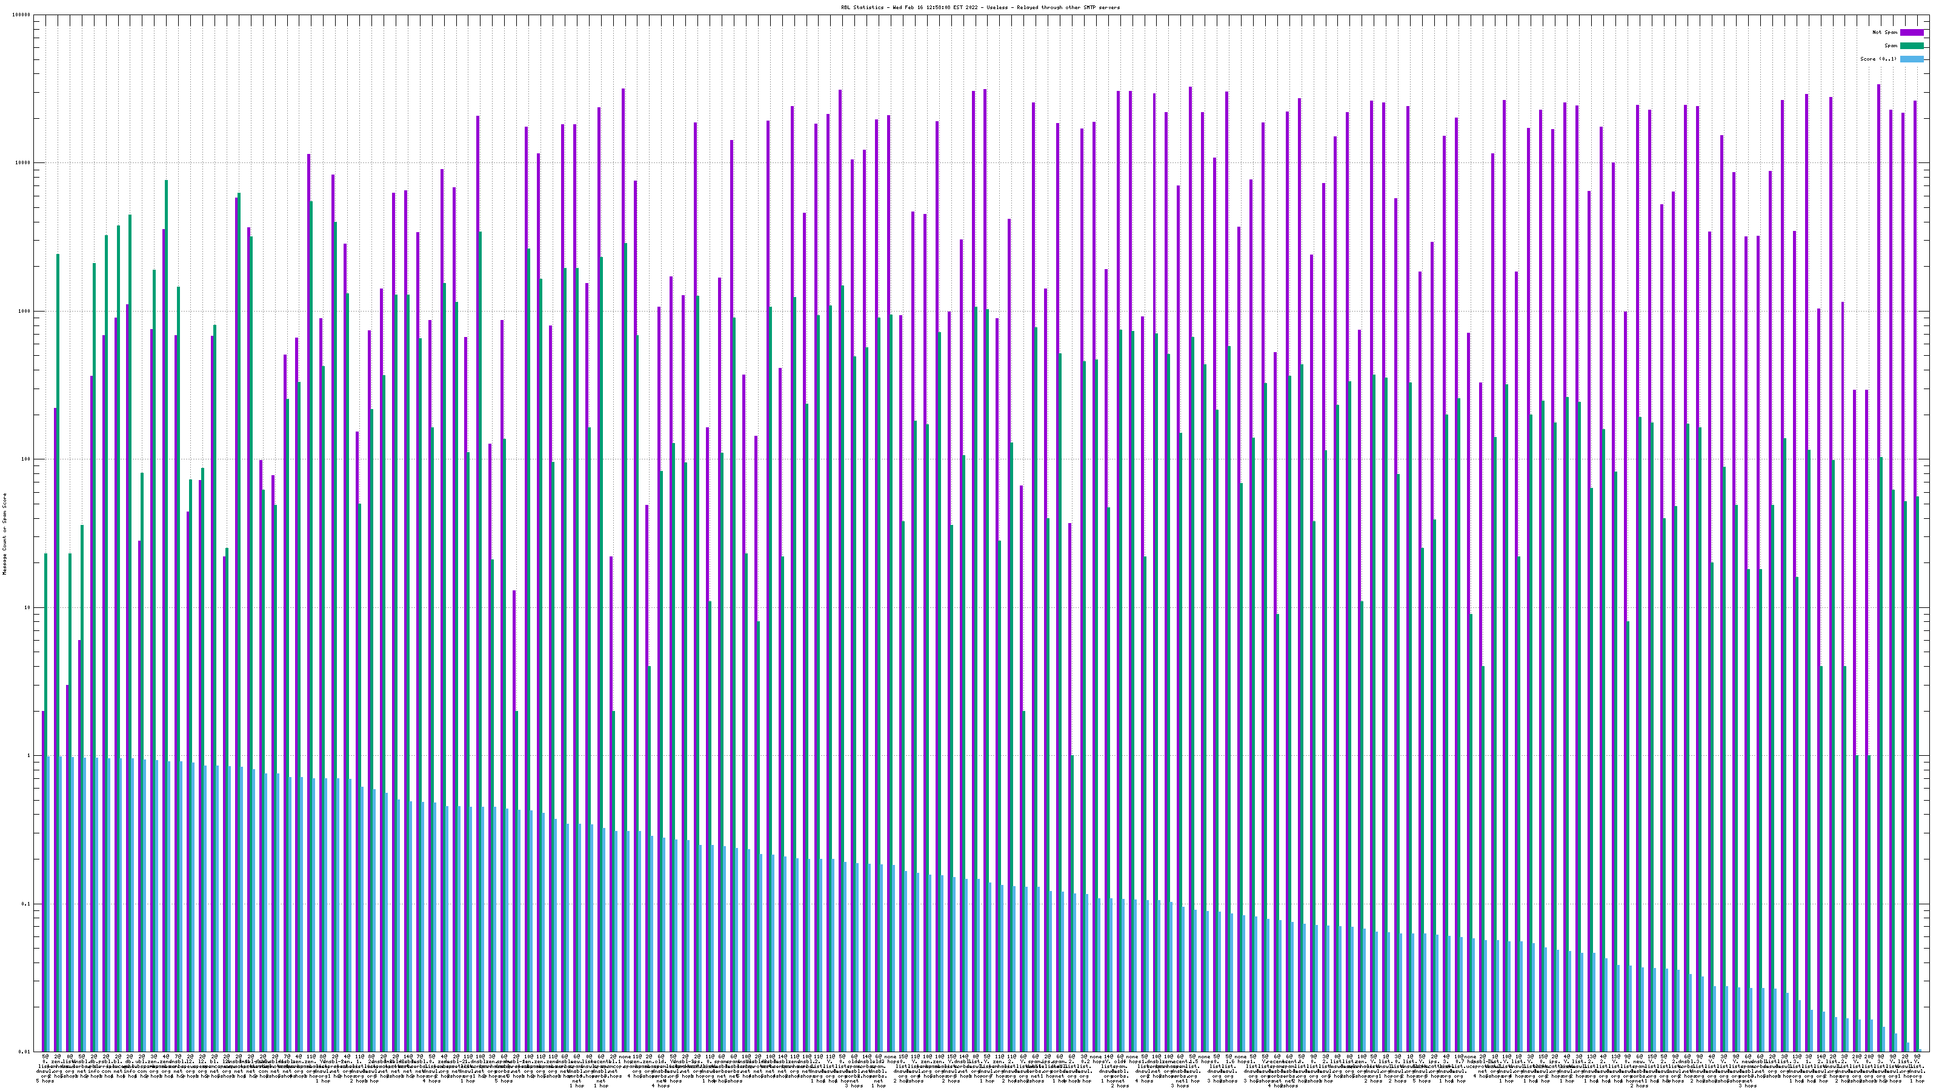Viewport: 1939px width, 1091px height.
Task: Click the first light-blue score bar at left
Action: pyautogui.click(x=48, y=904)
